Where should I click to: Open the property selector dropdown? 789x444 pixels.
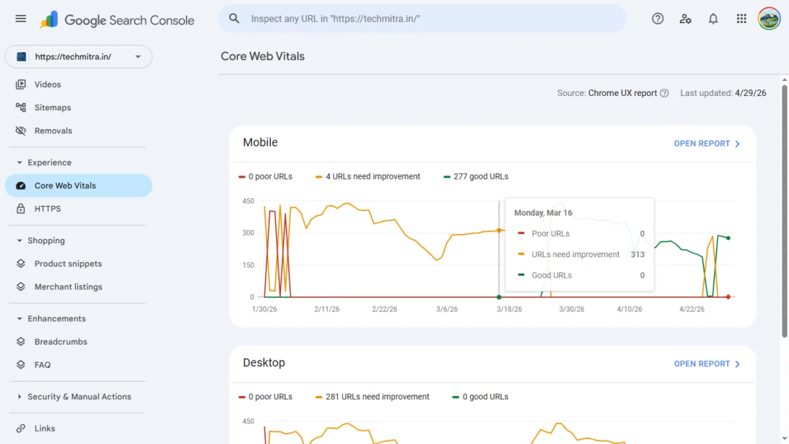78,57
